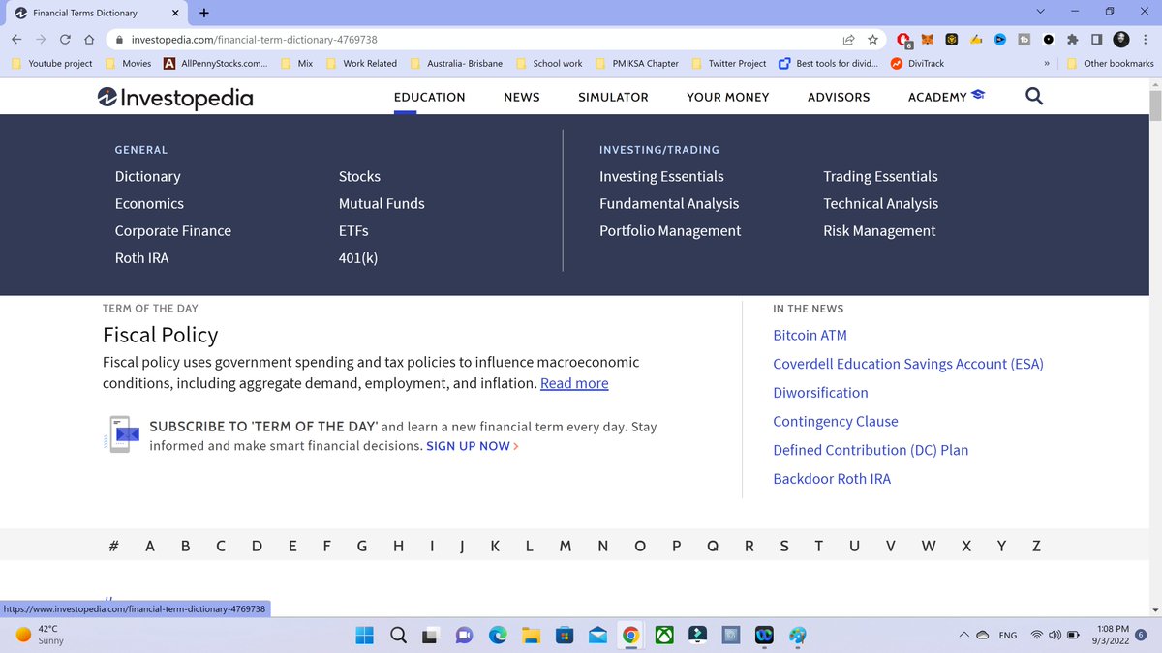Screen dimensions: 1162x653
Task: Open Risk Management link
Action: (x=879, y=230)
